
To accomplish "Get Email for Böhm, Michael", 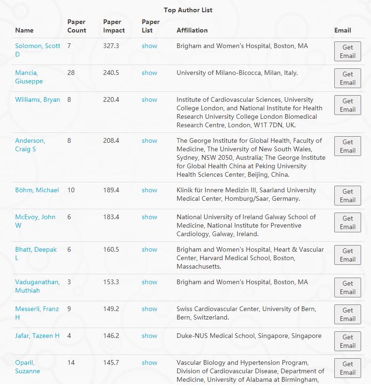I will click(x=347, y=196).
